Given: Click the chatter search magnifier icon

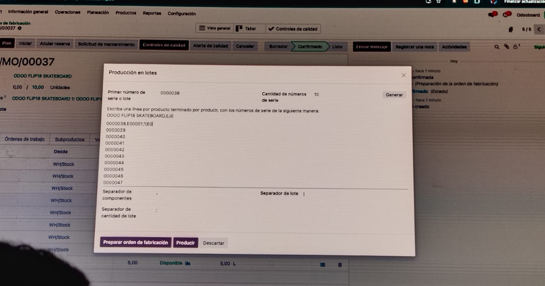Looking at the screenshot, I should click(x=497, y=46).
